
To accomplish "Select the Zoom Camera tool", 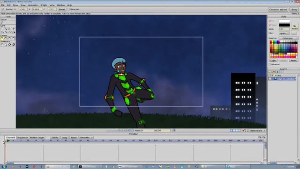I will pyautogui.click(x=6, y=38).
